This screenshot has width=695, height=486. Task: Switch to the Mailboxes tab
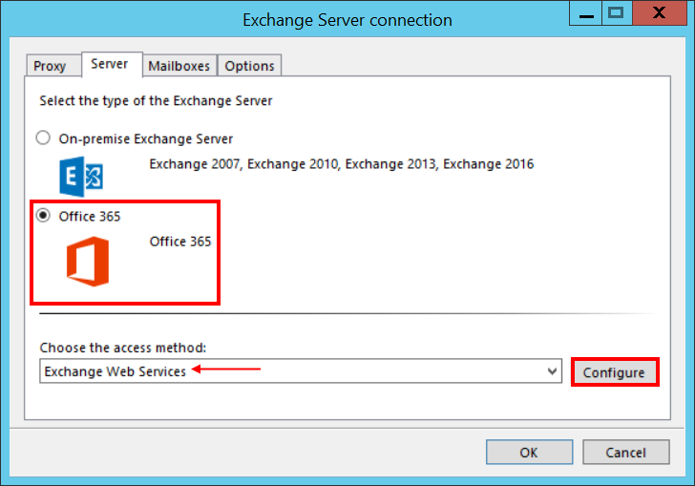(x=179, y=66)
